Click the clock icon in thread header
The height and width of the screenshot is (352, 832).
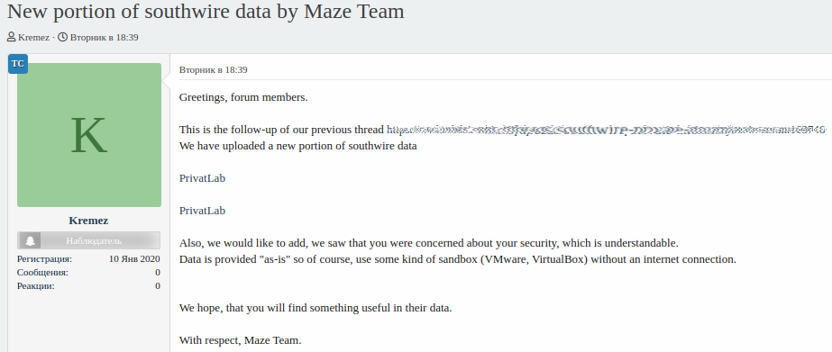[x=62, y=37]
